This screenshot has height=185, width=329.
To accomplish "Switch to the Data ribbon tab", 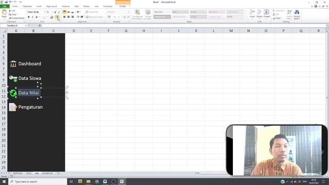I will 77,6.
